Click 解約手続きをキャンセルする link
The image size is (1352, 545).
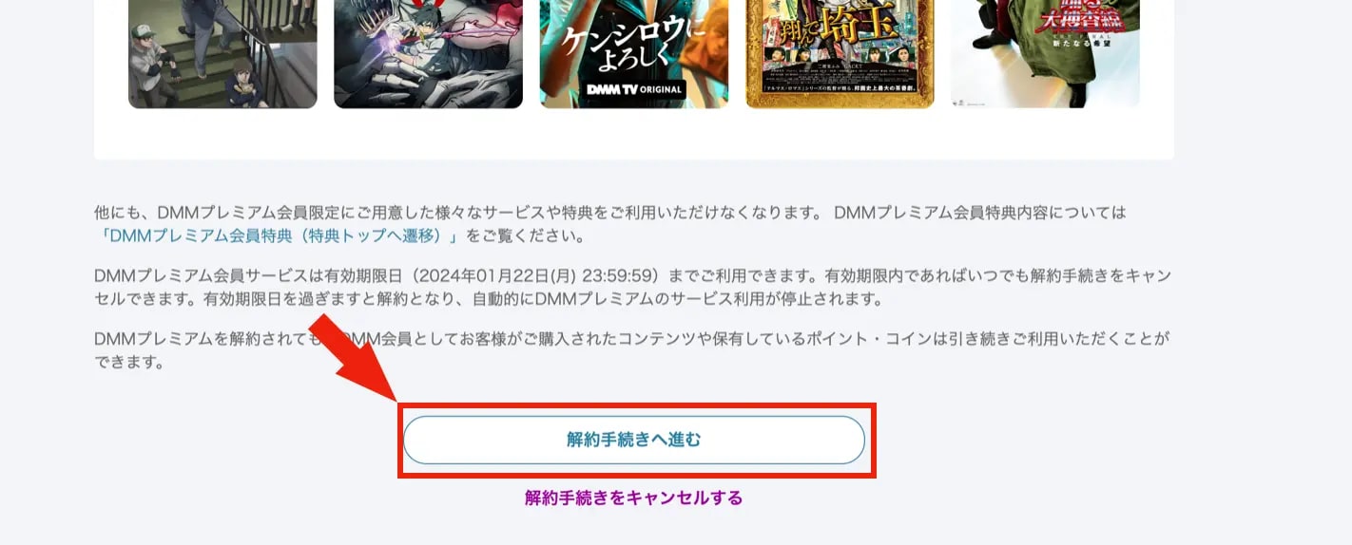[x=634, y=498]
